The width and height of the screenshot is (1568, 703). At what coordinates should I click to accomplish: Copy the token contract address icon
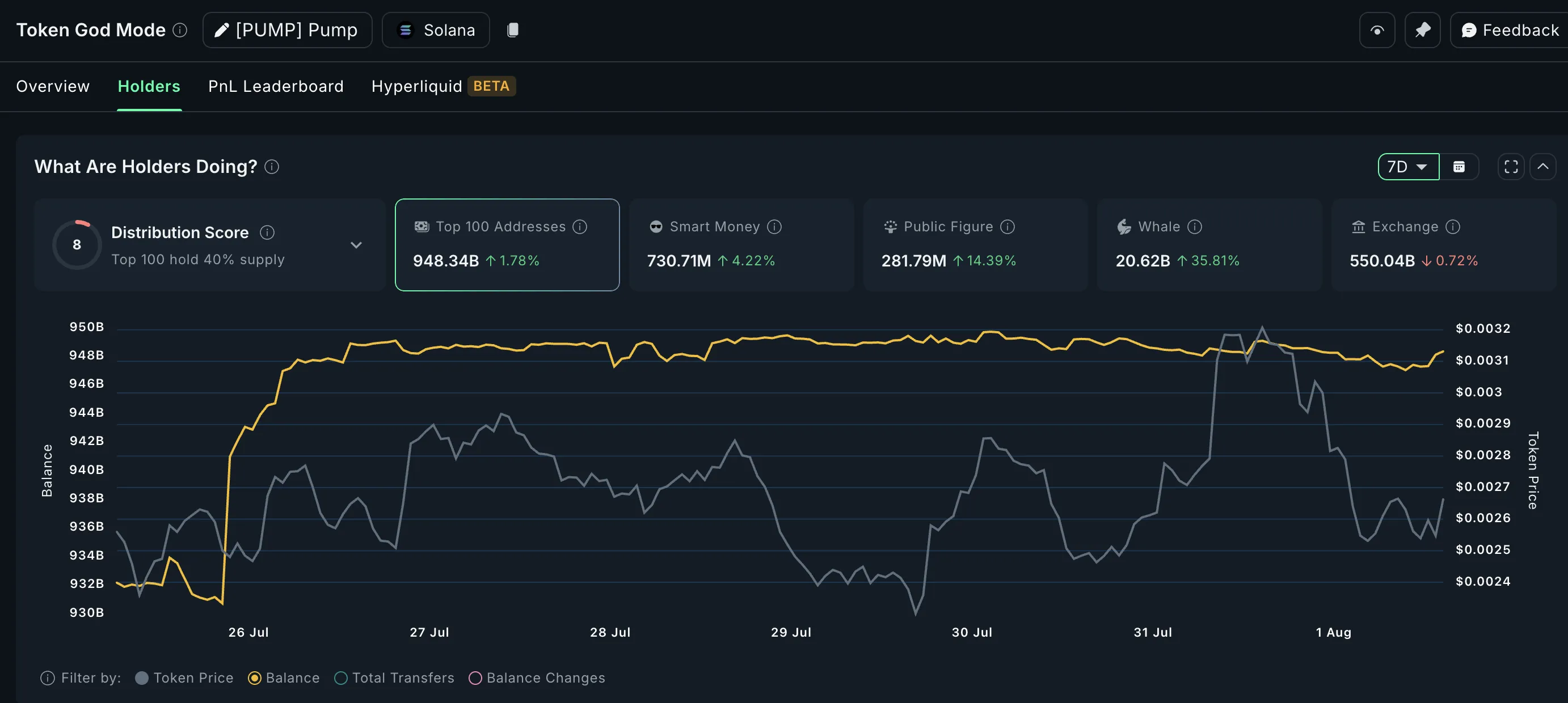pos(513,30)
